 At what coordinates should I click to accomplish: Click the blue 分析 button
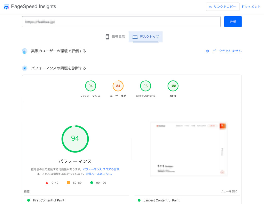point(233,22)
